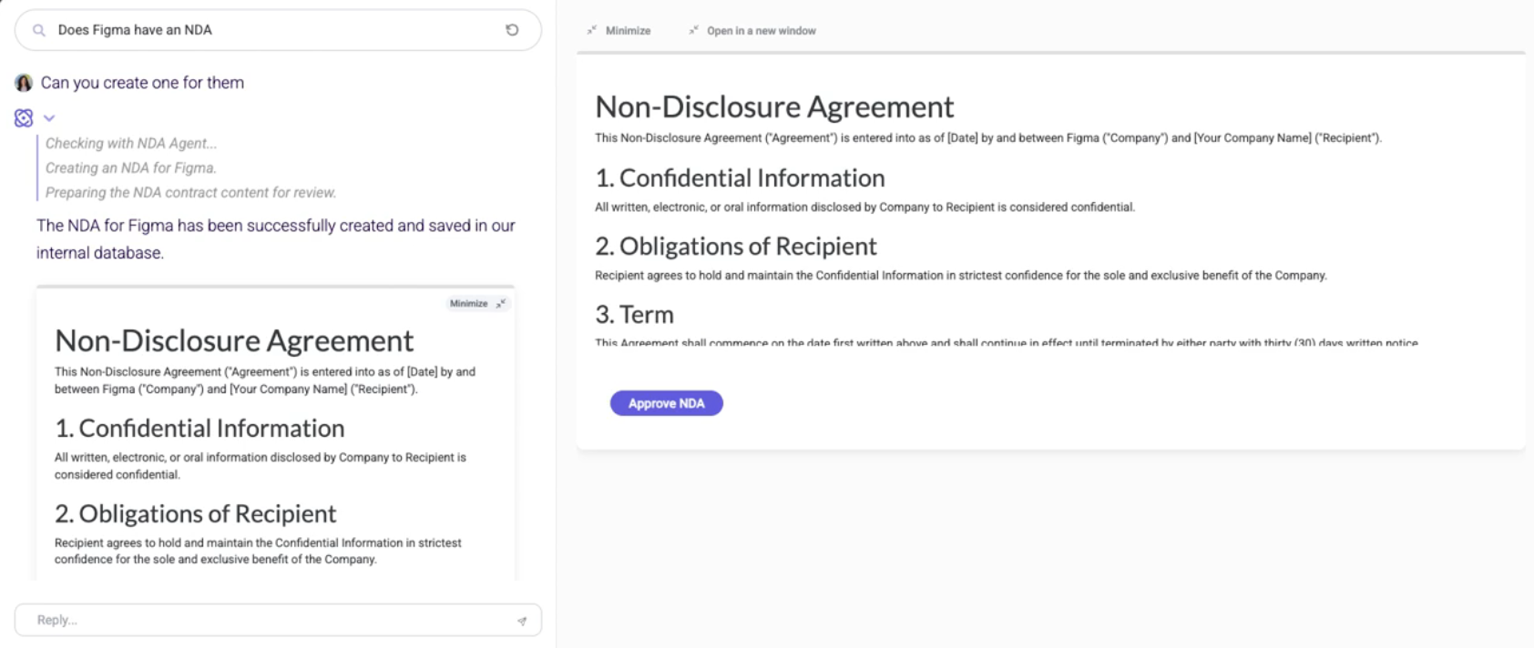Click the reset icon in the search bar
This screenshot has height=648, width=1534.
coord(512,30)
